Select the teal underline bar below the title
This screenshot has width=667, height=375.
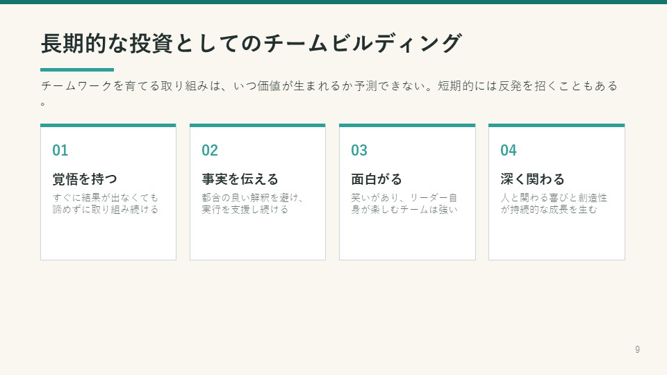pyautogui.click(x=77, y=69)
